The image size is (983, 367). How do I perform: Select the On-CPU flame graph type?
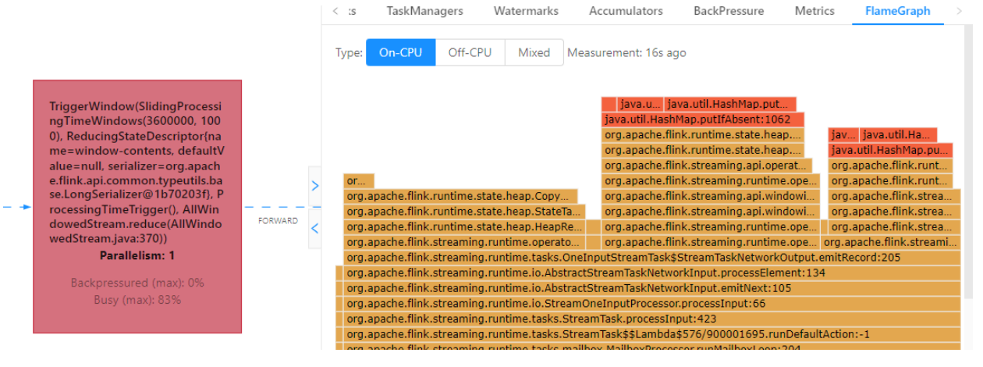click(400, 52)
